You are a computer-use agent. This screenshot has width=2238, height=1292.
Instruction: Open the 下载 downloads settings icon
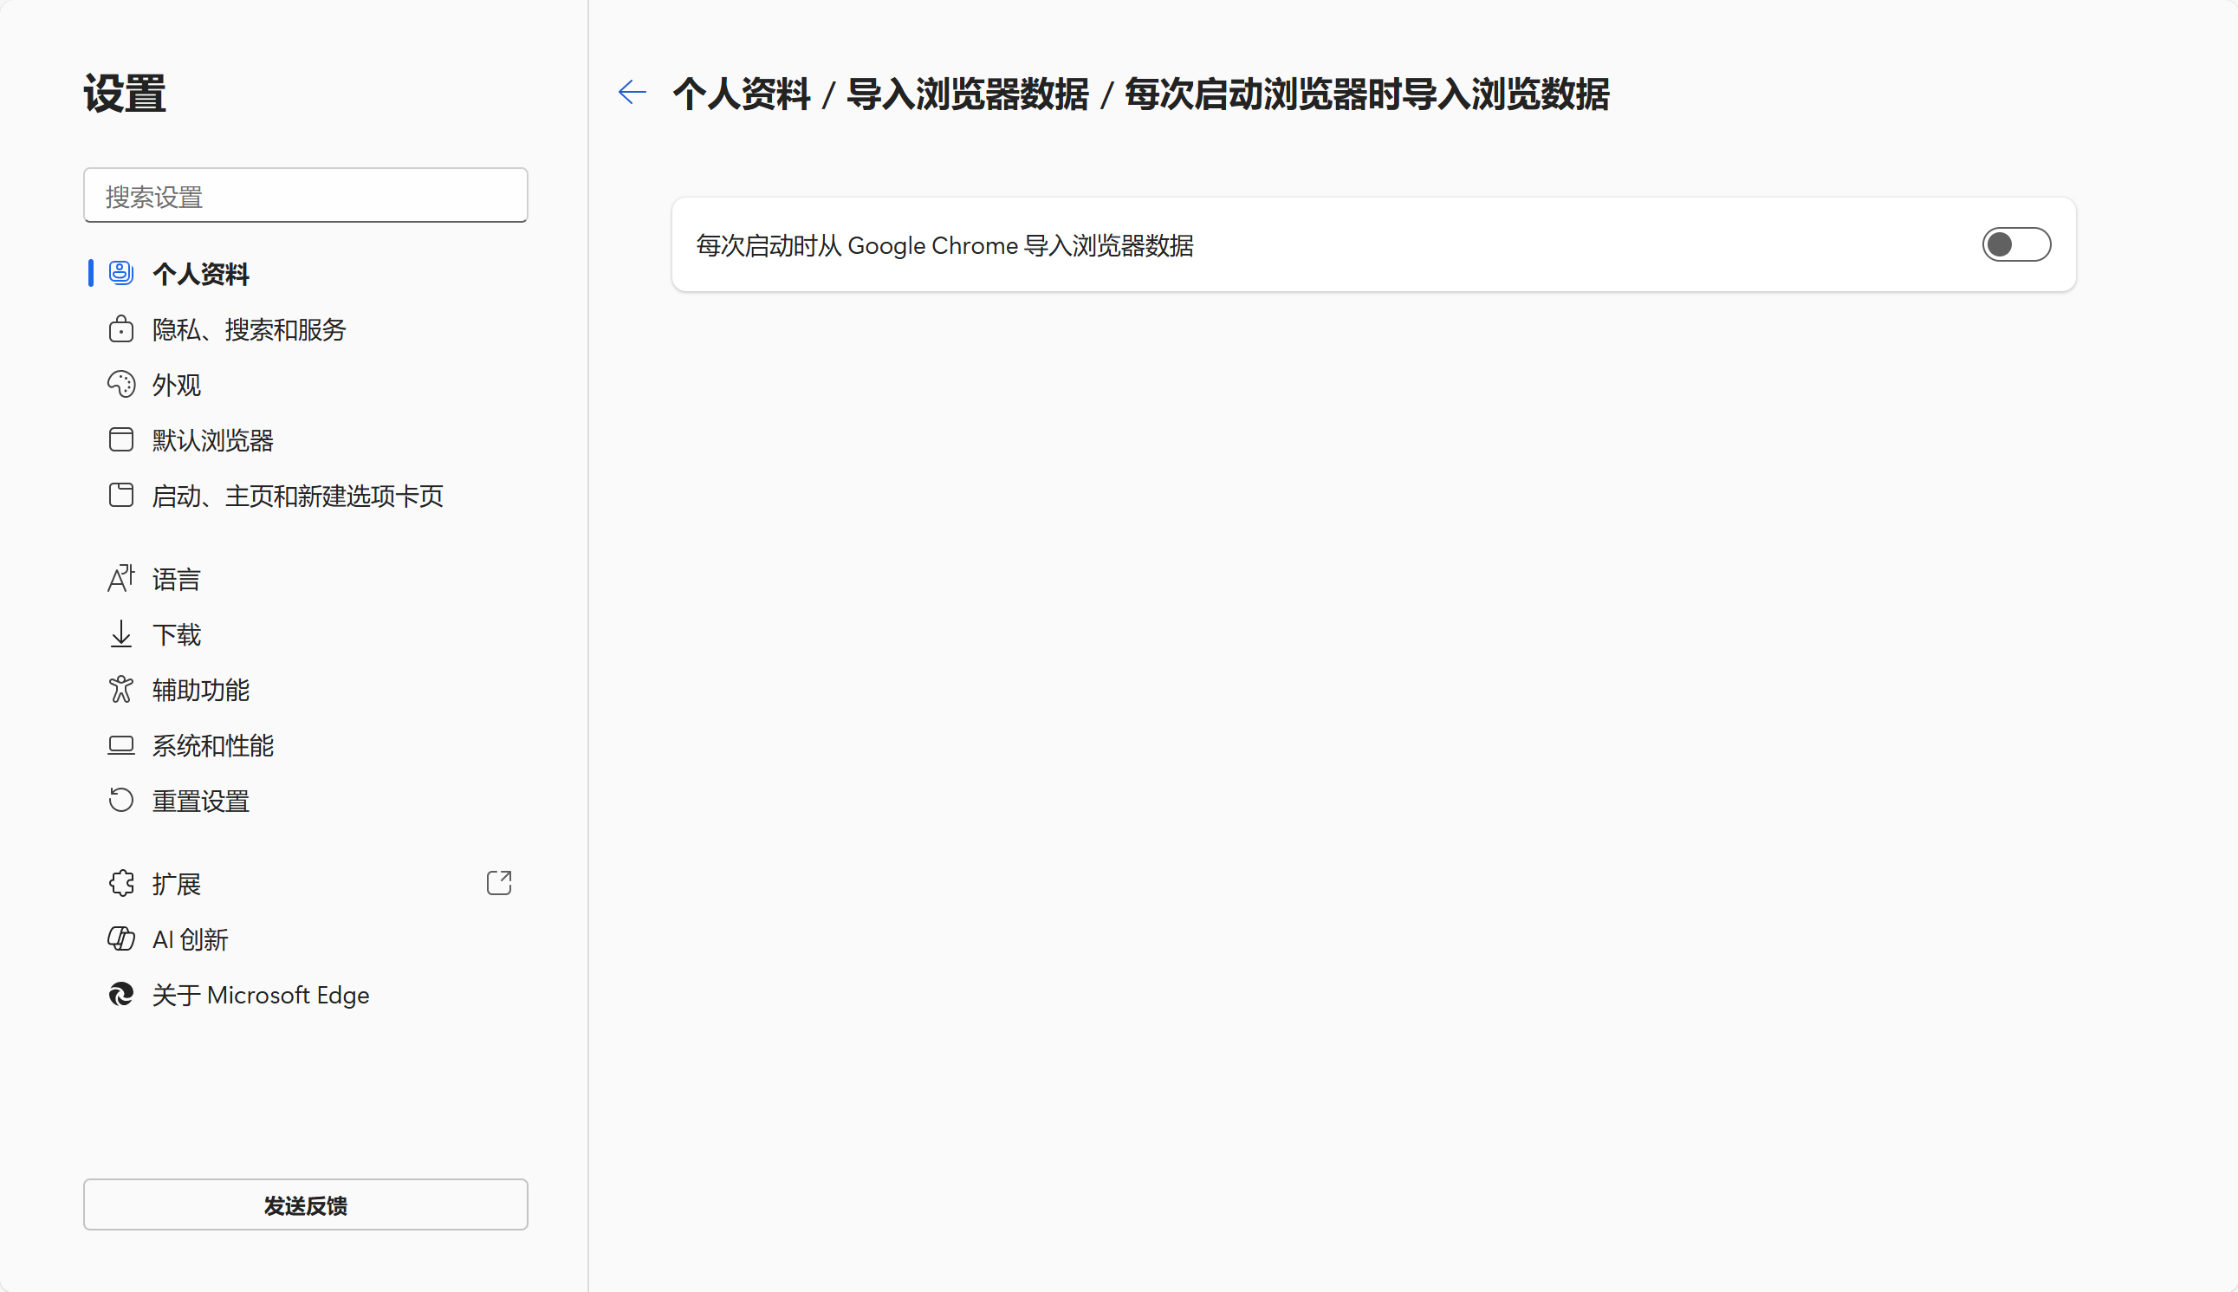pos(121,633)
